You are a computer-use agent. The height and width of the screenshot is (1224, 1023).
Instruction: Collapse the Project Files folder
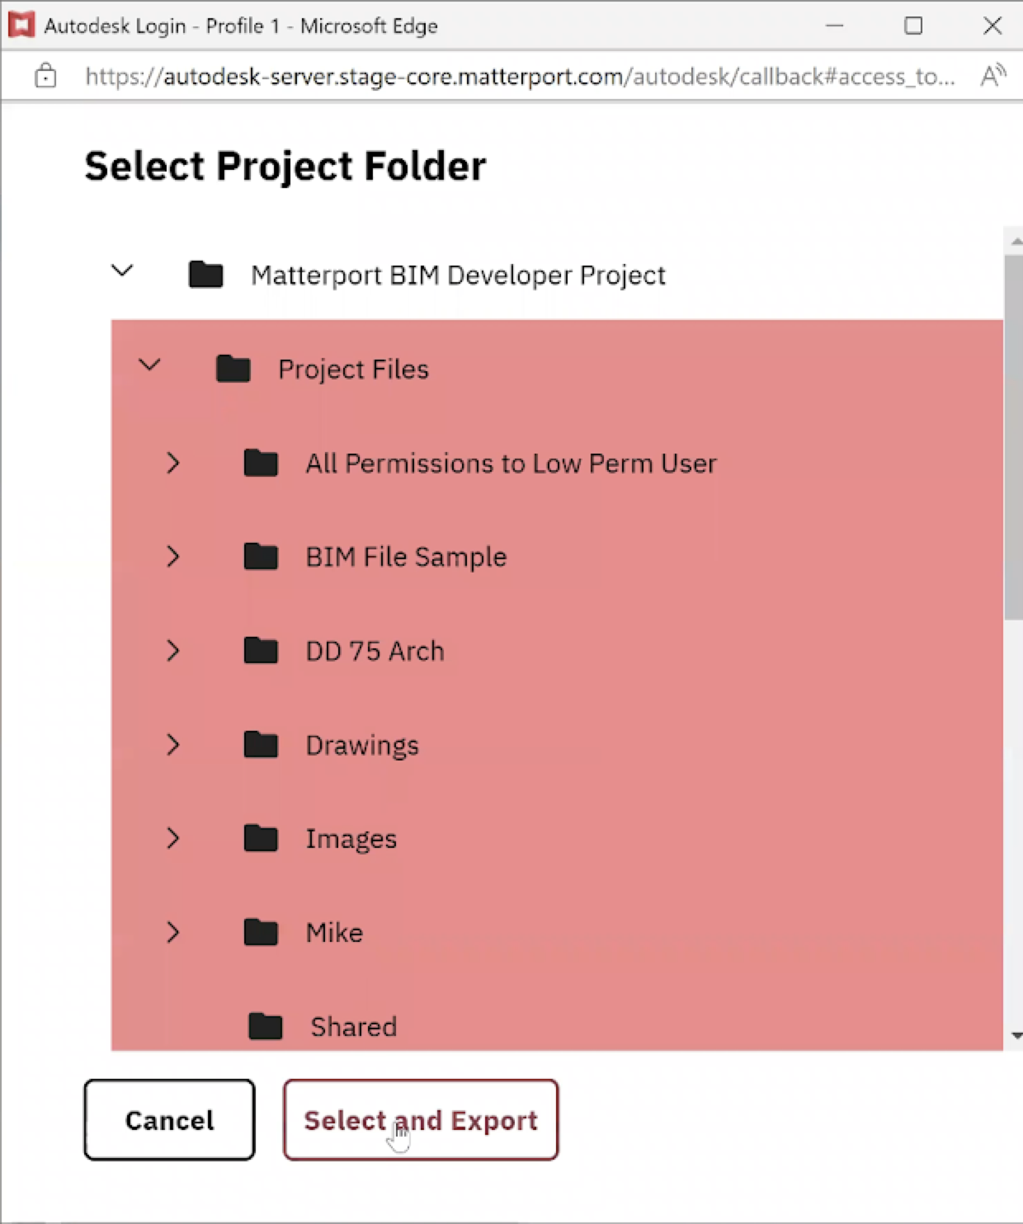[150, 365]
